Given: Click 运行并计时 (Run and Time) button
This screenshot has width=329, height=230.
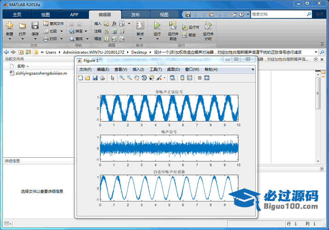Looking at the screenshot, I should point(208,31).
